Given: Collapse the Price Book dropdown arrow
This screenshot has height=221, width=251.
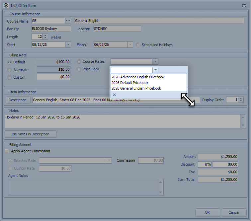Looking at the screenshot, I should tap(155, 70).
